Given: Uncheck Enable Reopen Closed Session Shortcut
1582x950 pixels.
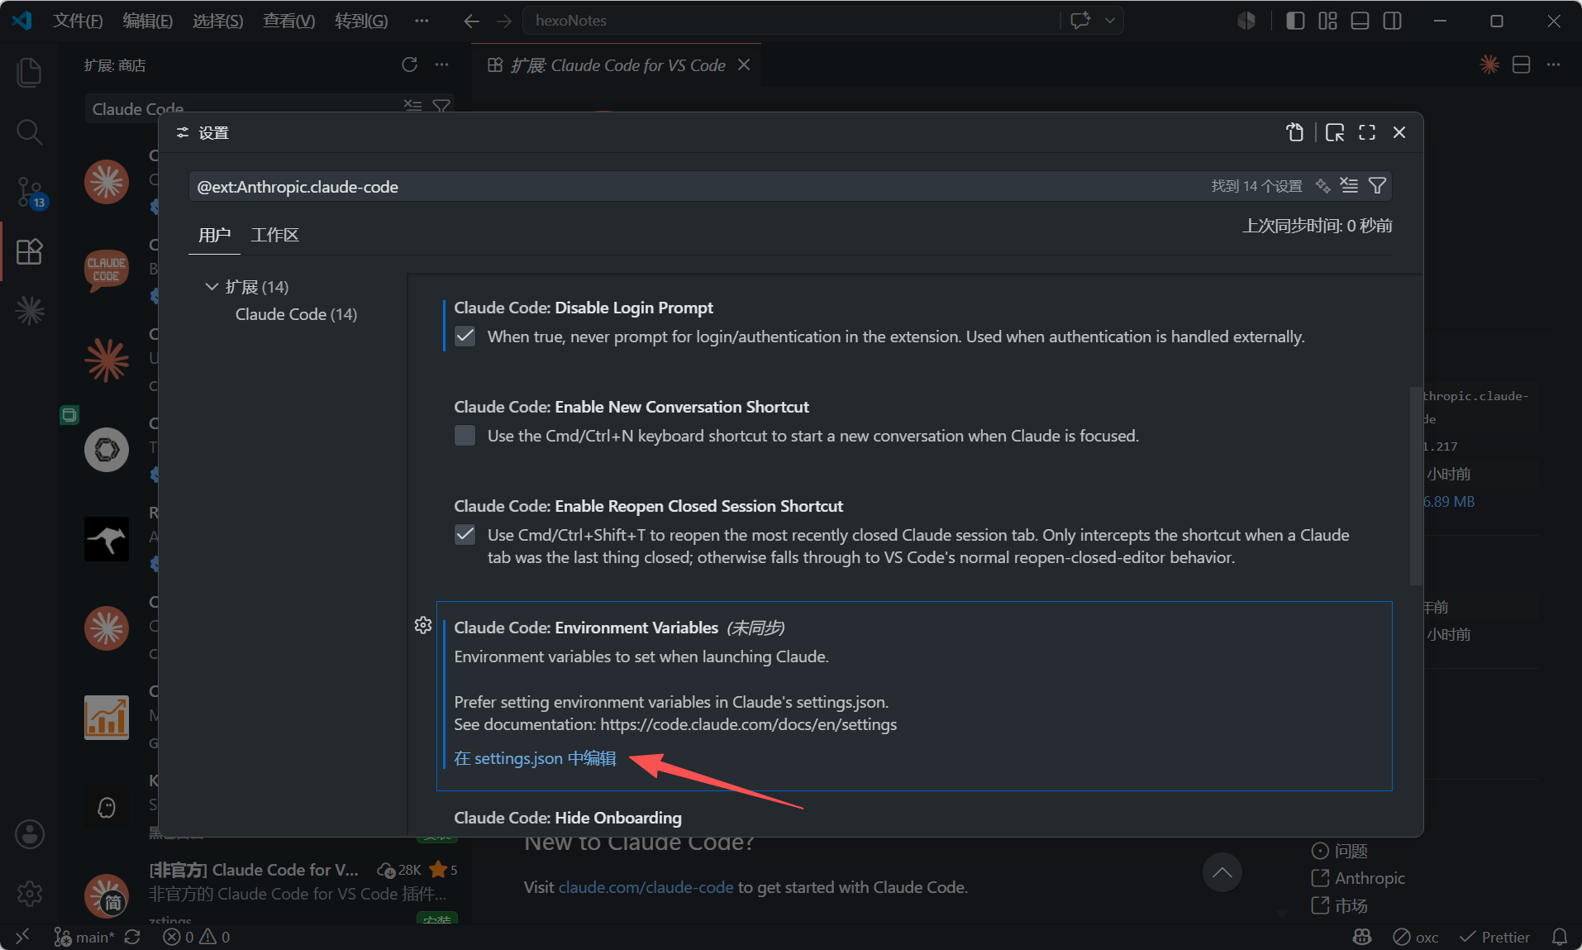Looking at the screenshot, I should tap(465, 535).
